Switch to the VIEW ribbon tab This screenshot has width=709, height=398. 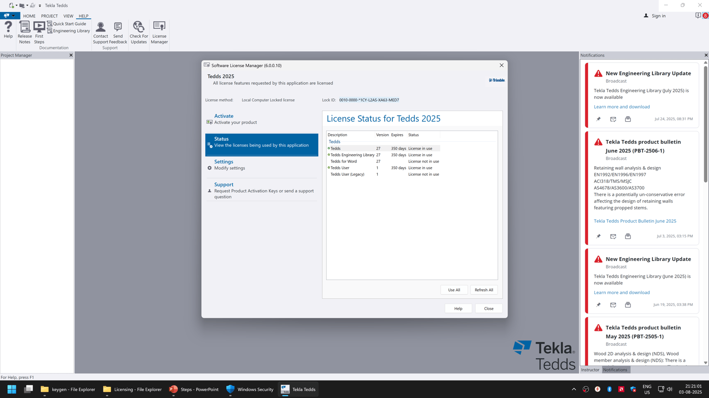click(x=68, y=16)
